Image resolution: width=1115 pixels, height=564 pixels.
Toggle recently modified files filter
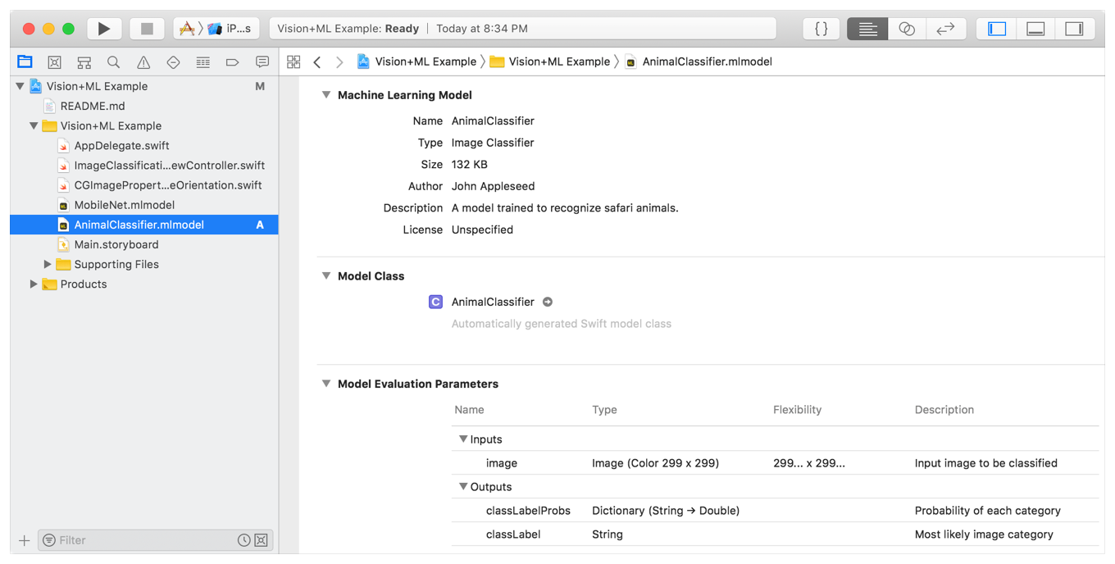pyautogui.click(x=244, y=540)
